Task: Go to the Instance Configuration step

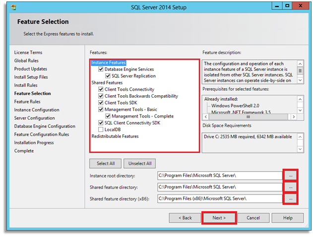Action: coord(36,110)
